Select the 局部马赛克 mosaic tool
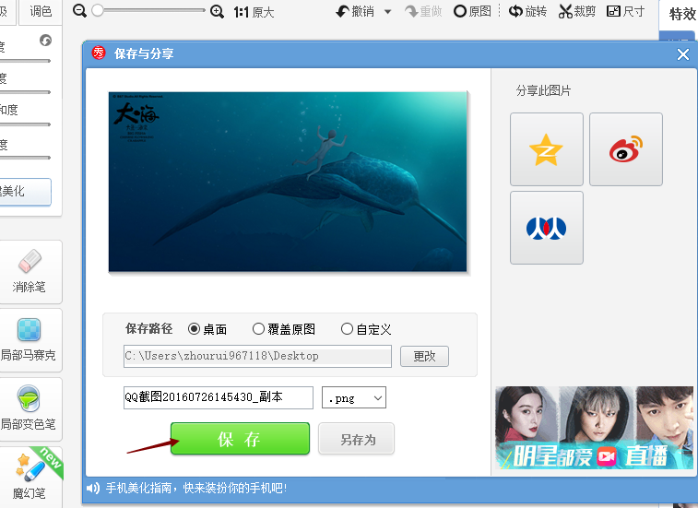The image size is (698, 508). [x=29, y=340]
